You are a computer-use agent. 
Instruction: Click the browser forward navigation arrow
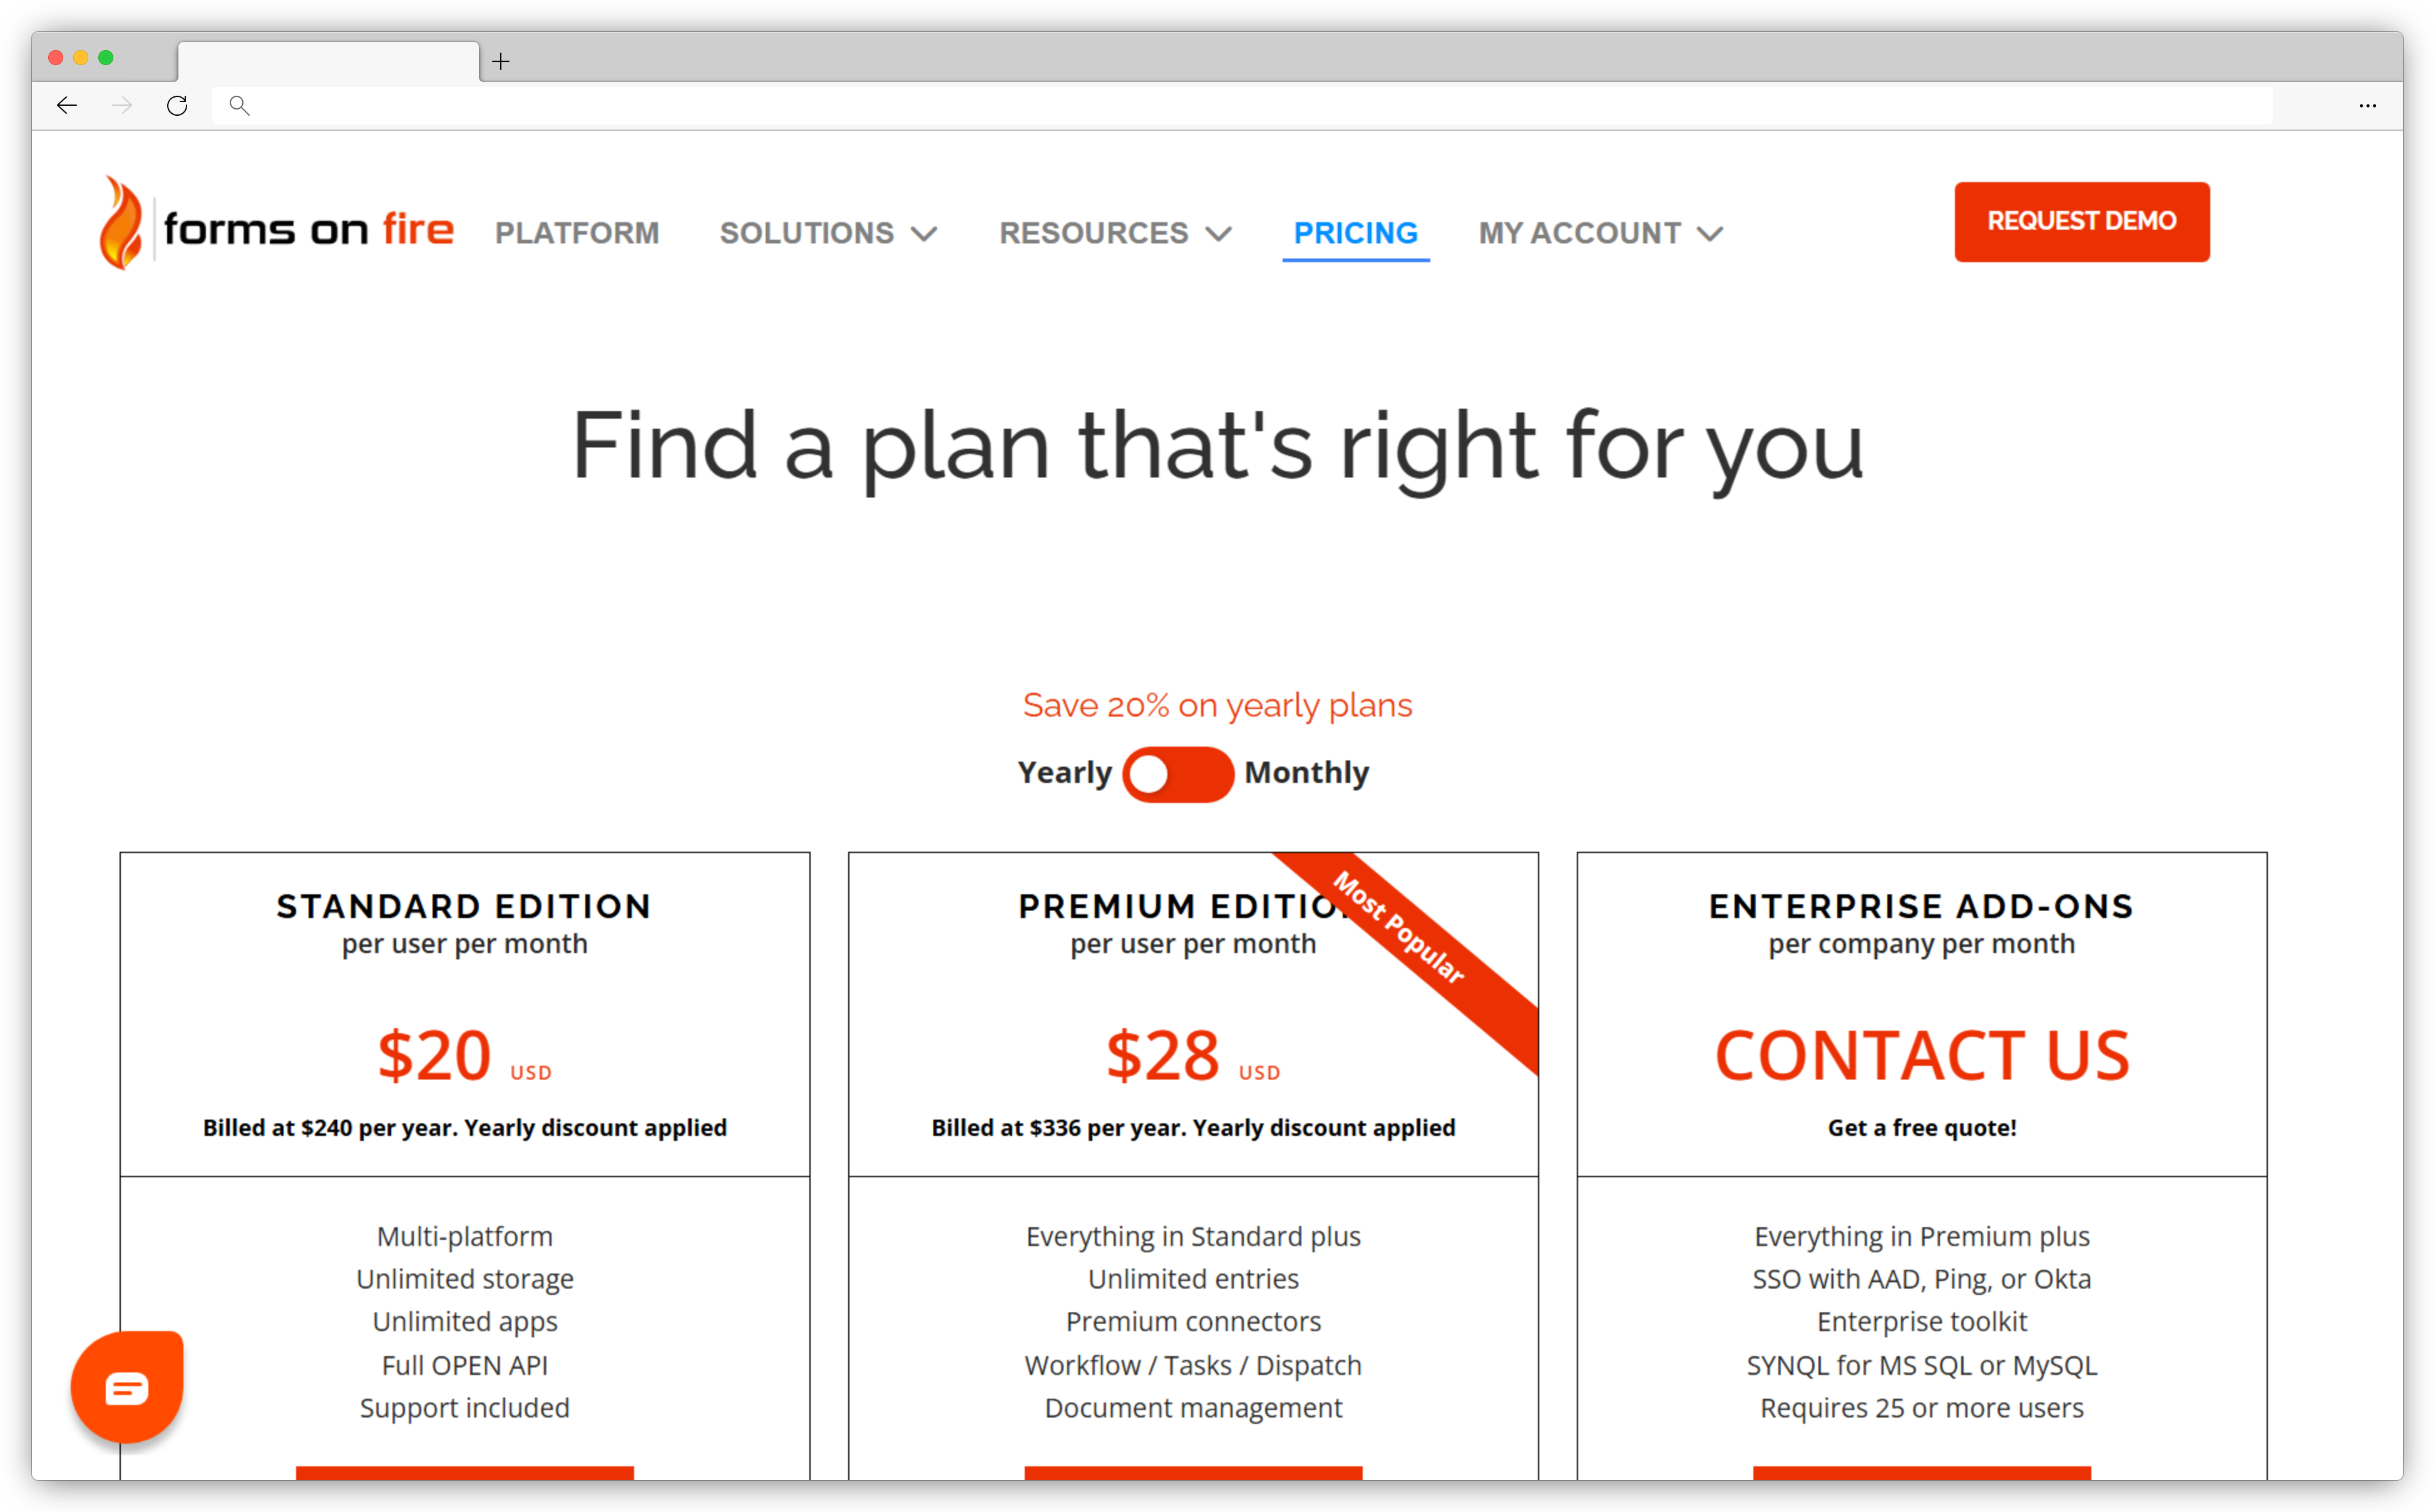click(122, 106)
